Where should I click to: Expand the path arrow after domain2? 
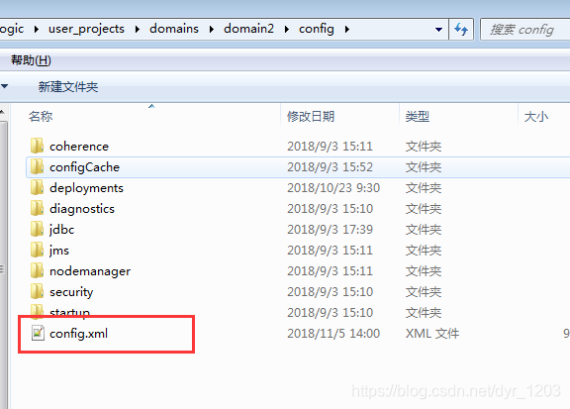click(287, 29)
